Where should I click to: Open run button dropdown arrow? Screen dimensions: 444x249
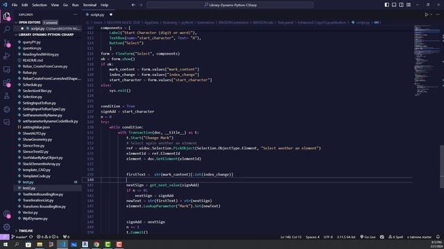[432, 15]
